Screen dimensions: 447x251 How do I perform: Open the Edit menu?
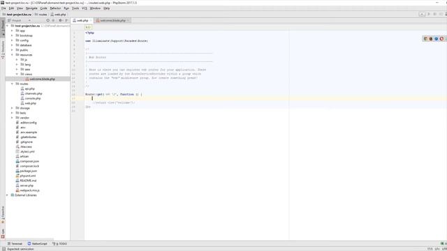point(11,8)
